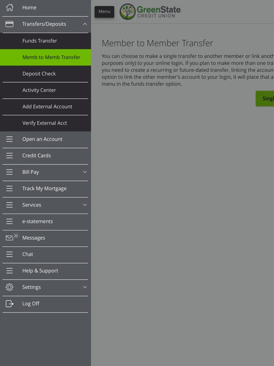Viewport: 274px width, 366px height.
Task: Expand the Settings chevron
Action: pos(85,287)
